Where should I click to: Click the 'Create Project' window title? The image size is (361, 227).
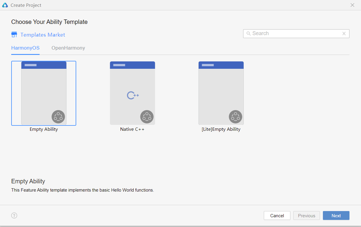(26, 5)
